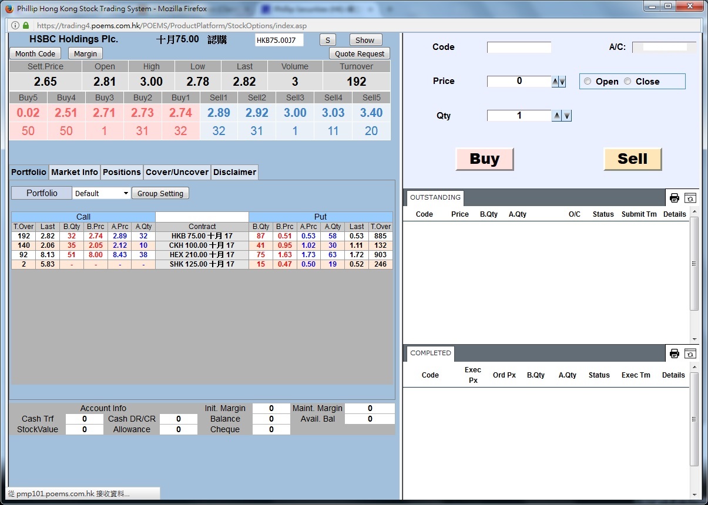Open the portfolio group dropdown showing Default
Screen dimensions: 708x505
click(101, 193)
